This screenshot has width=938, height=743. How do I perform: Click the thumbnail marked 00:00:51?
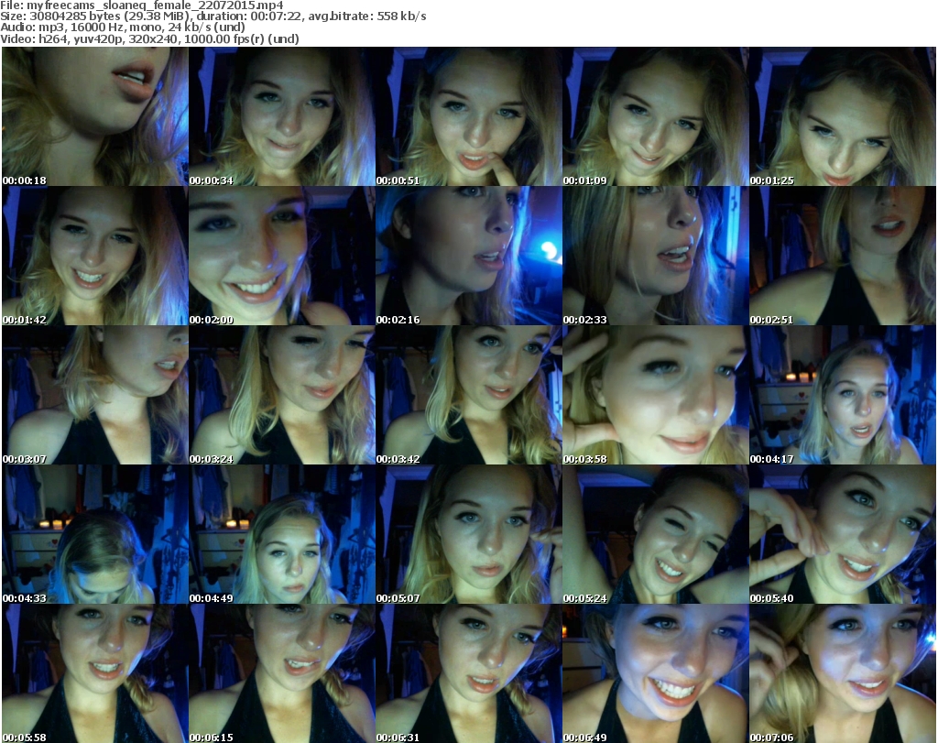point(469,116)
